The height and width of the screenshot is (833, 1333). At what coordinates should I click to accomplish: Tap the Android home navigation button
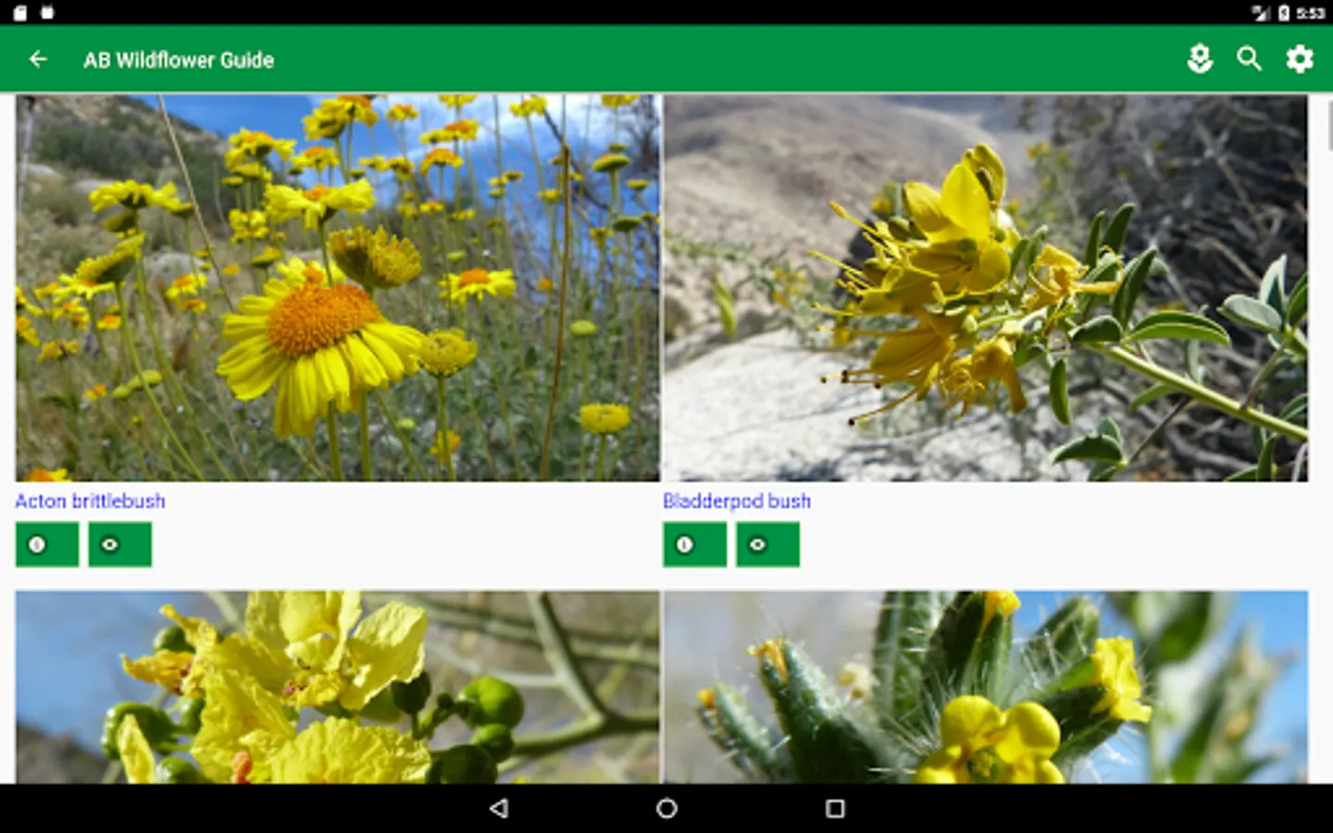coord(666,809)
